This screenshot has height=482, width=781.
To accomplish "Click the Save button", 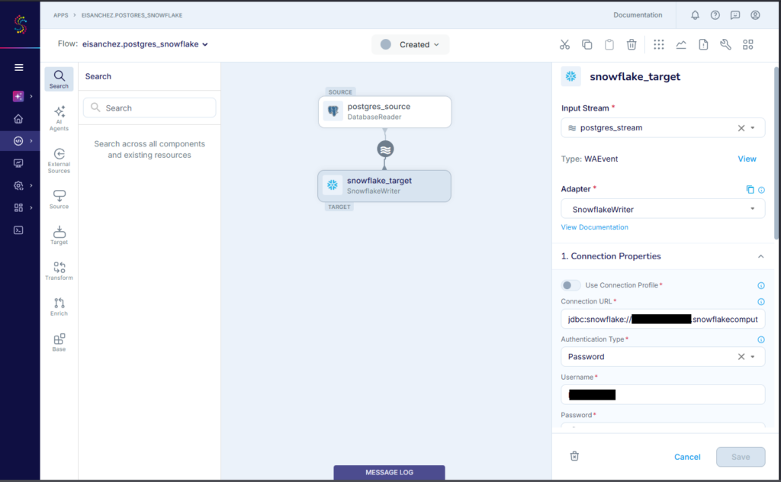I will pyautogui.click(x=741, y=457).
